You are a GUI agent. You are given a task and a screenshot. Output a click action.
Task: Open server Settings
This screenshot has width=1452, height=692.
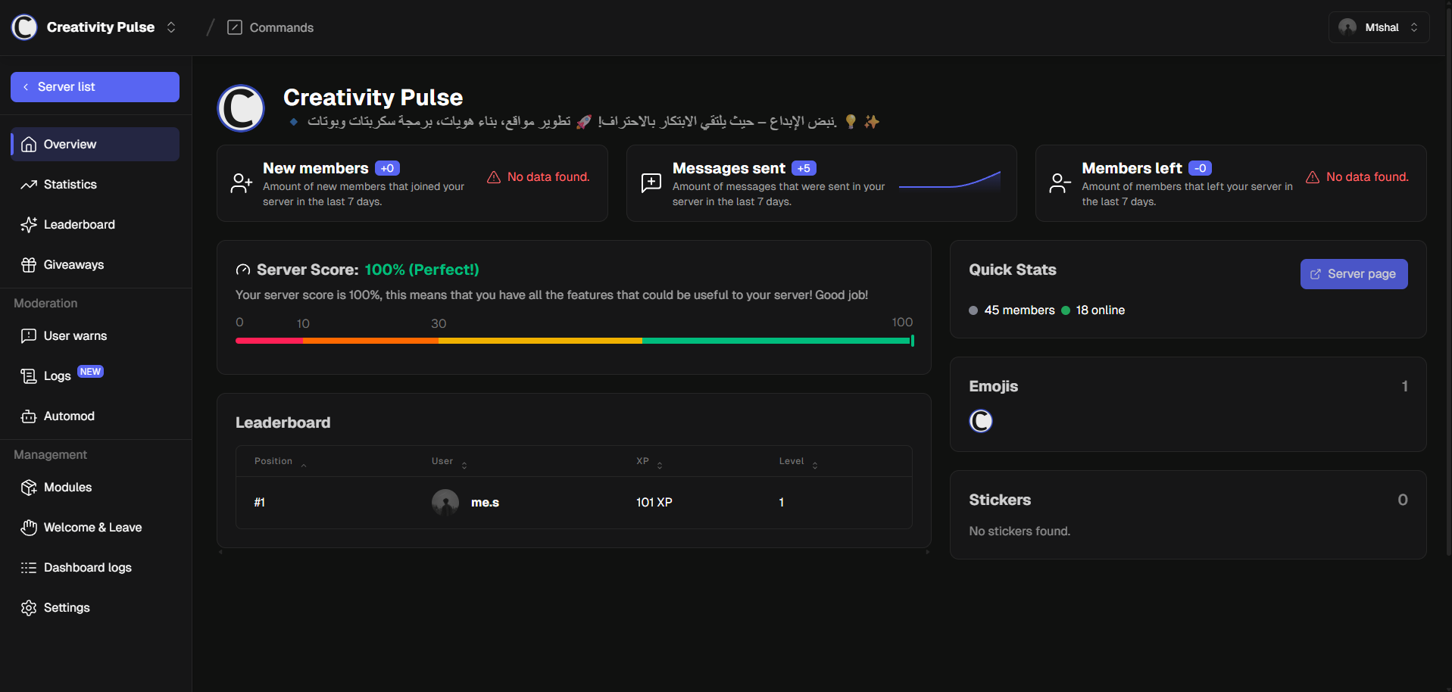pos(95,608)
